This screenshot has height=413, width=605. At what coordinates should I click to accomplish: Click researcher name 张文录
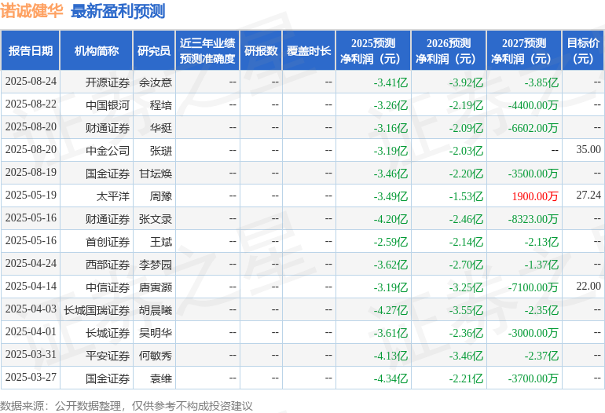tap(156, 218)
